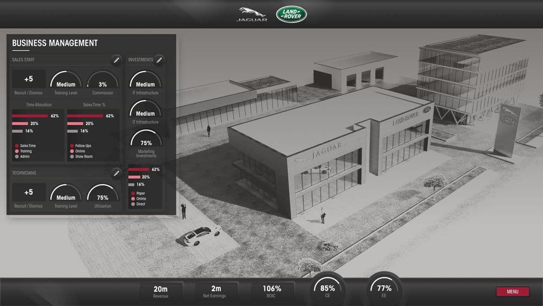Click the 62% bar in marketing mix
Screen dimensions: 543x306
pos(139,170)
